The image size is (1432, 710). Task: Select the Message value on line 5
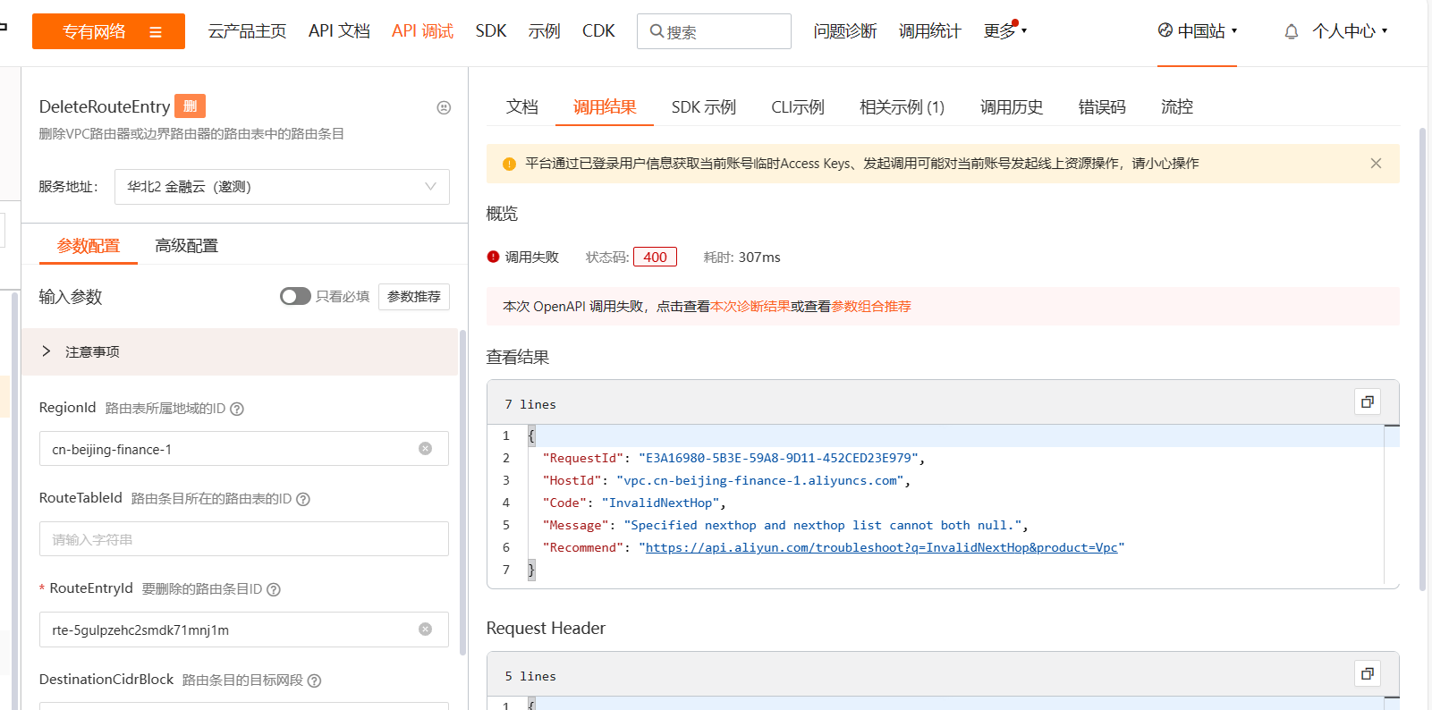pyautogui.click(x=823, y=525)
